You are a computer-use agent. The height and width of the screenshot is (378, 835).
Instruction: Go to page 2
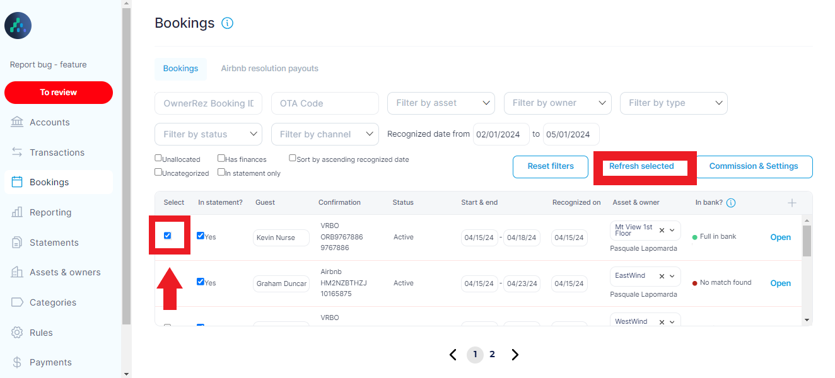point(492,355)
